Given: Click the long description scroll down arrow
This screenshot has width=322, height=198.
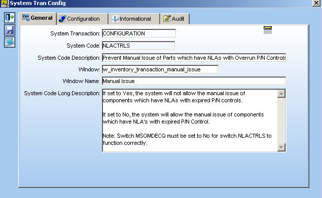Looking at the screenshot, I should pyautogui.click(x=281, y=147).
